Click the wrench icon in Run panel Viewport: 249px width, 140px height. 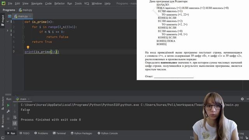8,111
